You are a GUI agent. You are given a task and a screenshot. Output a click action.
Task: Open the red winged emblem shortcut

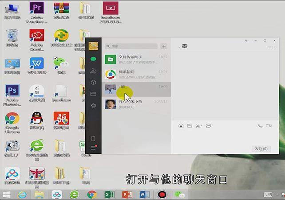pyautogui.click(x=37, y=177)
